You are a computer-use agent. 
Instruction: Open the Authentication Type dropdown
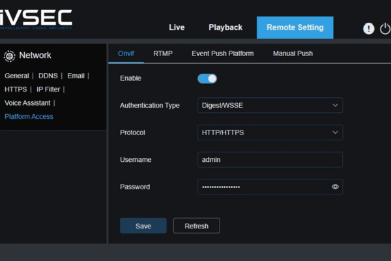pos(270,105)
